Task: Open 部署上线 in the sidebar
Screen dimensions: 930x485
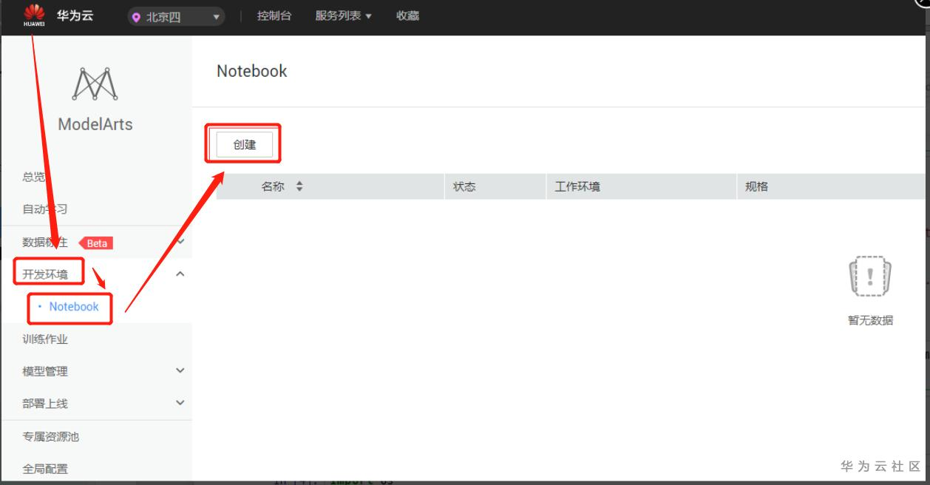Action: click(x=45, y=404)
